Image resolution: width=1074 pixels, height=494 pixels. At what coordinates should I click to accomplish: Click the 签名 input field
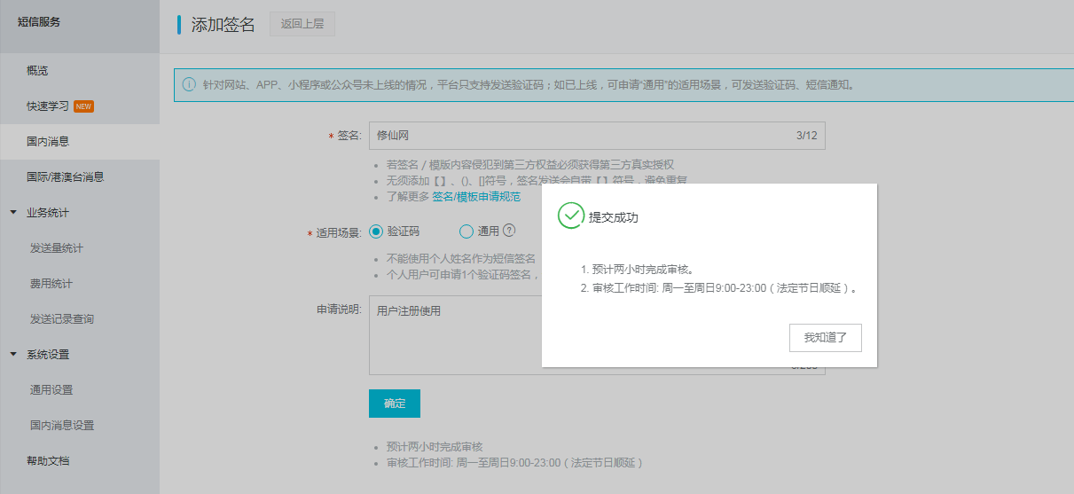pos(597,136)
